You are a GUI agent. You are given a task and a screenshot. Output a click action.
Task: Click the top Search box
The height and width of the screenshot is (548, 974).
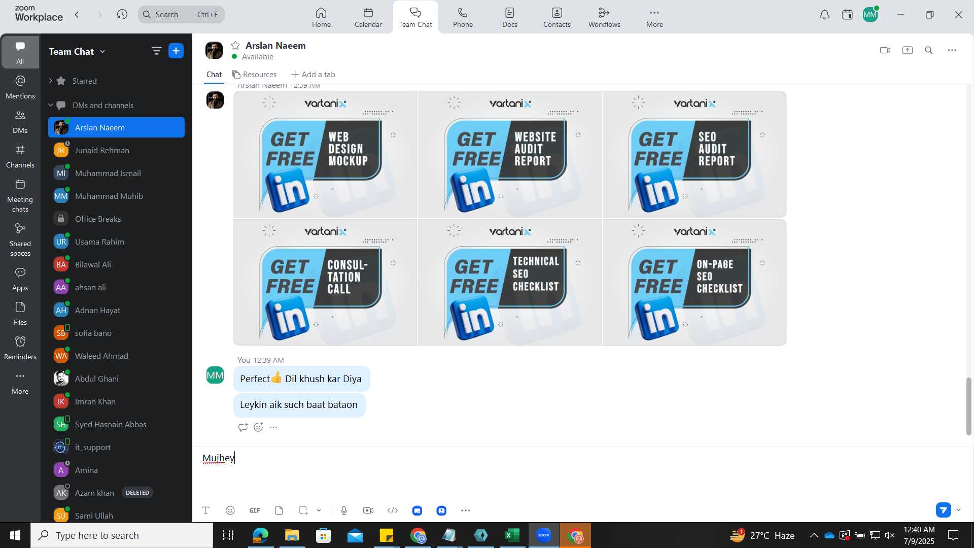coord(181,14)
